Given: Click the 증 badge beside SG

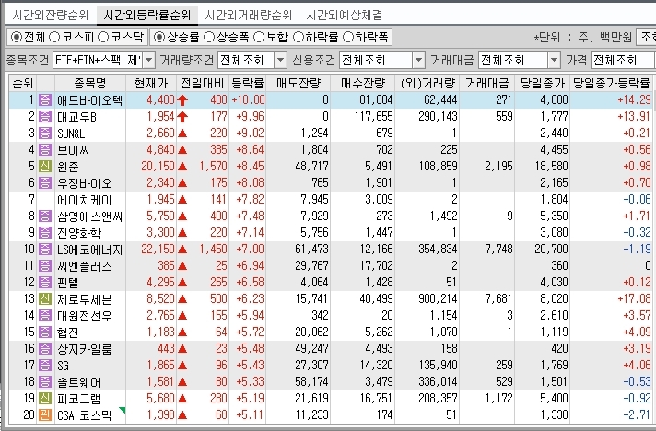Looking at the screenshot, I should pyautogui.click(x=45, y=366).
